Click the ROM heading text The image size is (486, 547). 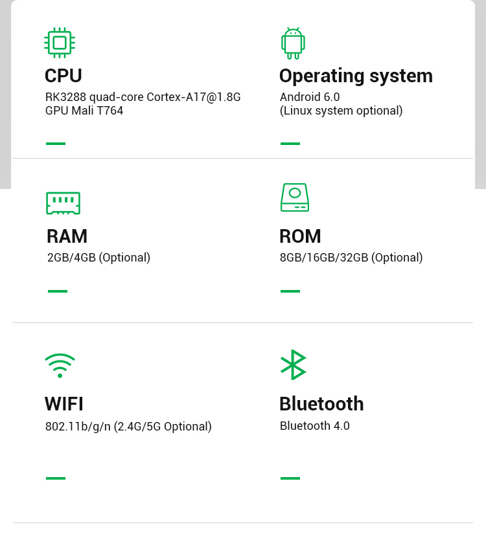(300, 236)
